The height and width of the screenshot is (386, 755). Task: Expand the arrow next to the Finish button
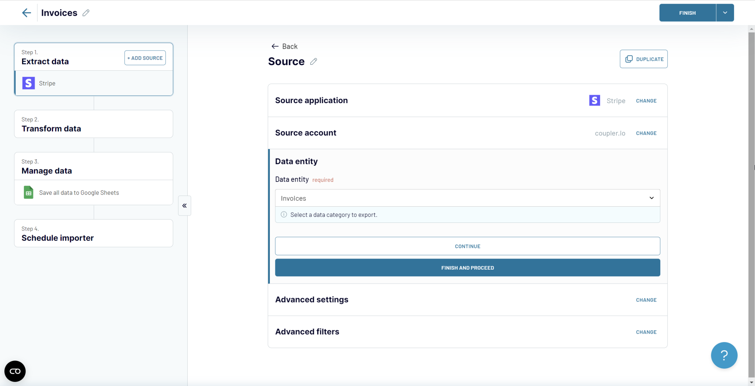click(725, 13)
